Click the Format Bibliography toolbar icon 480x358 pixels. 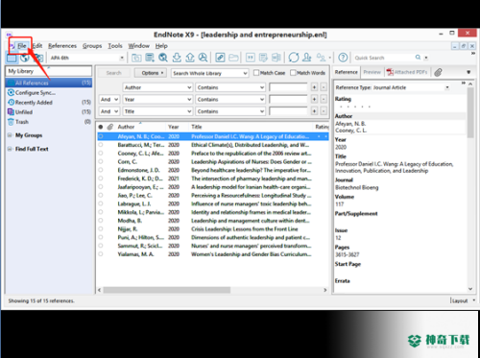click(x=263, y=58)
